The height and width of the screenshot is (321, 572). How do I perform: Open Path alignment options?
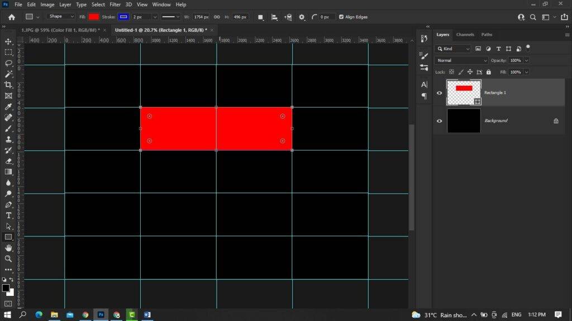[274, 17]
